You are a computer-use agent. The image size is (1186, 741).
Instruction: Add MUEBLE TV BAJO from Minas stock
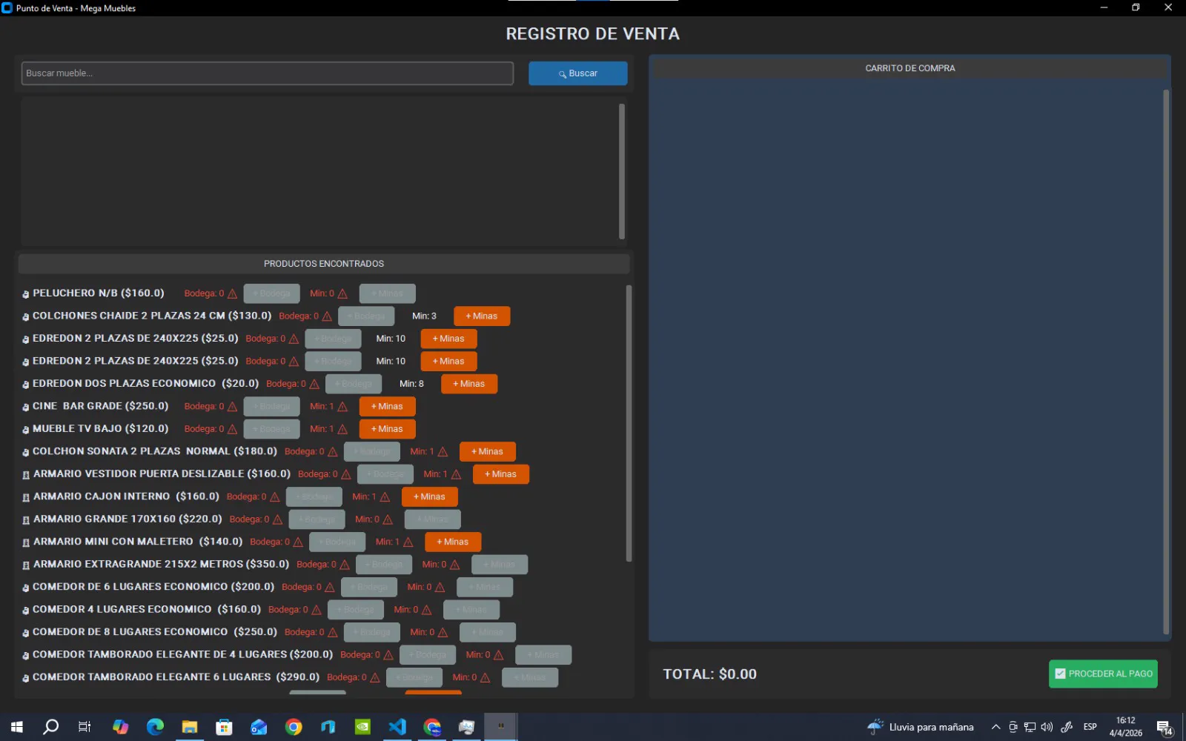pos(387,429)
